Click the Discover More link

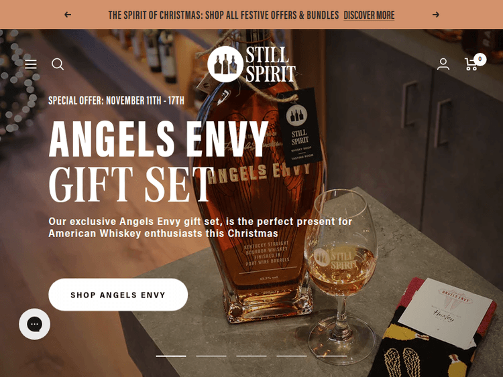coord(369,15)
